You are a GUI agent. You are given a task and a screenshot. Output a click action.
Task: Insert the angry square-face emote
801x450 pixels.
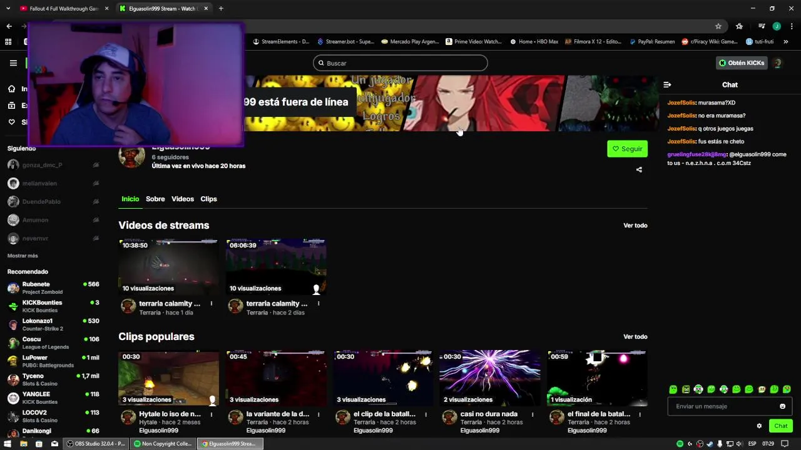(686, 389)
